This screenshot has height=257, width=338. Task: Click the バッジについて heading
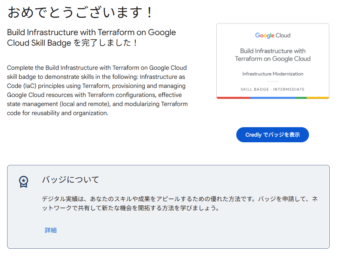click(70, 180)
